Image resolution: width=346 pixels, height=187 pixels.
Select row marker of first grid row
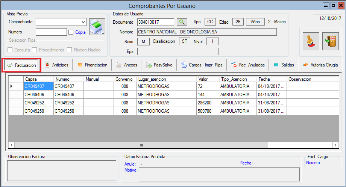(16, 86)
